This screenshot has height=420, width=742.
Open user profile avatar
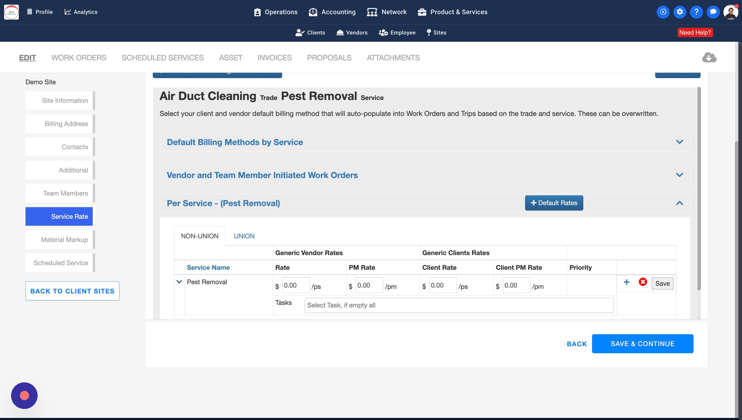pos(730,12)
